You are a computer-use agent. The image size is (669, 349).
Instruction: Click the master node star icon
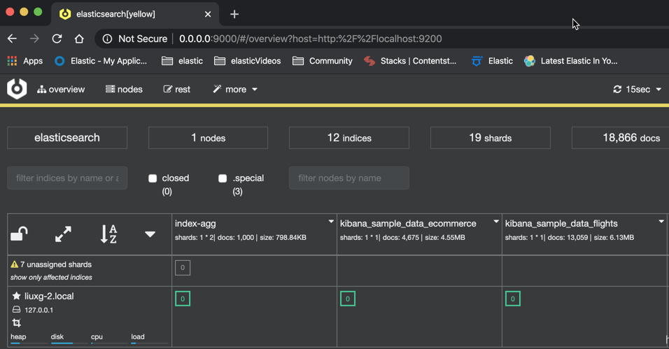(x=16, y=296)
